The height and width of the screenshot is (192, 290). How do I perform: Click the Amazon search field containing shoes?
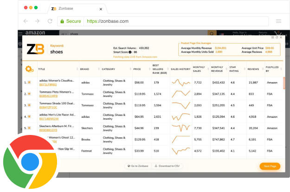click(x=138, y=34)
